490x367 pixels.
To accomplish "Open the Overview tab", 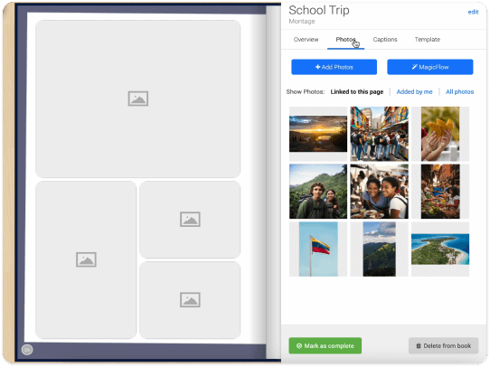I will point(306,40).
